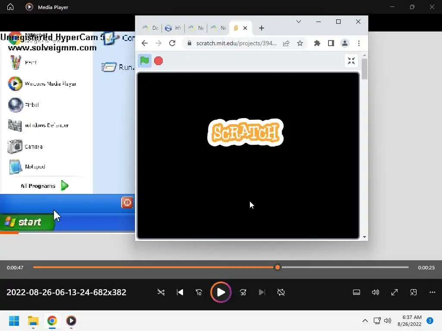Click the seek slider handle
Screen dimensions: 442x331
[x=278, y=267]
